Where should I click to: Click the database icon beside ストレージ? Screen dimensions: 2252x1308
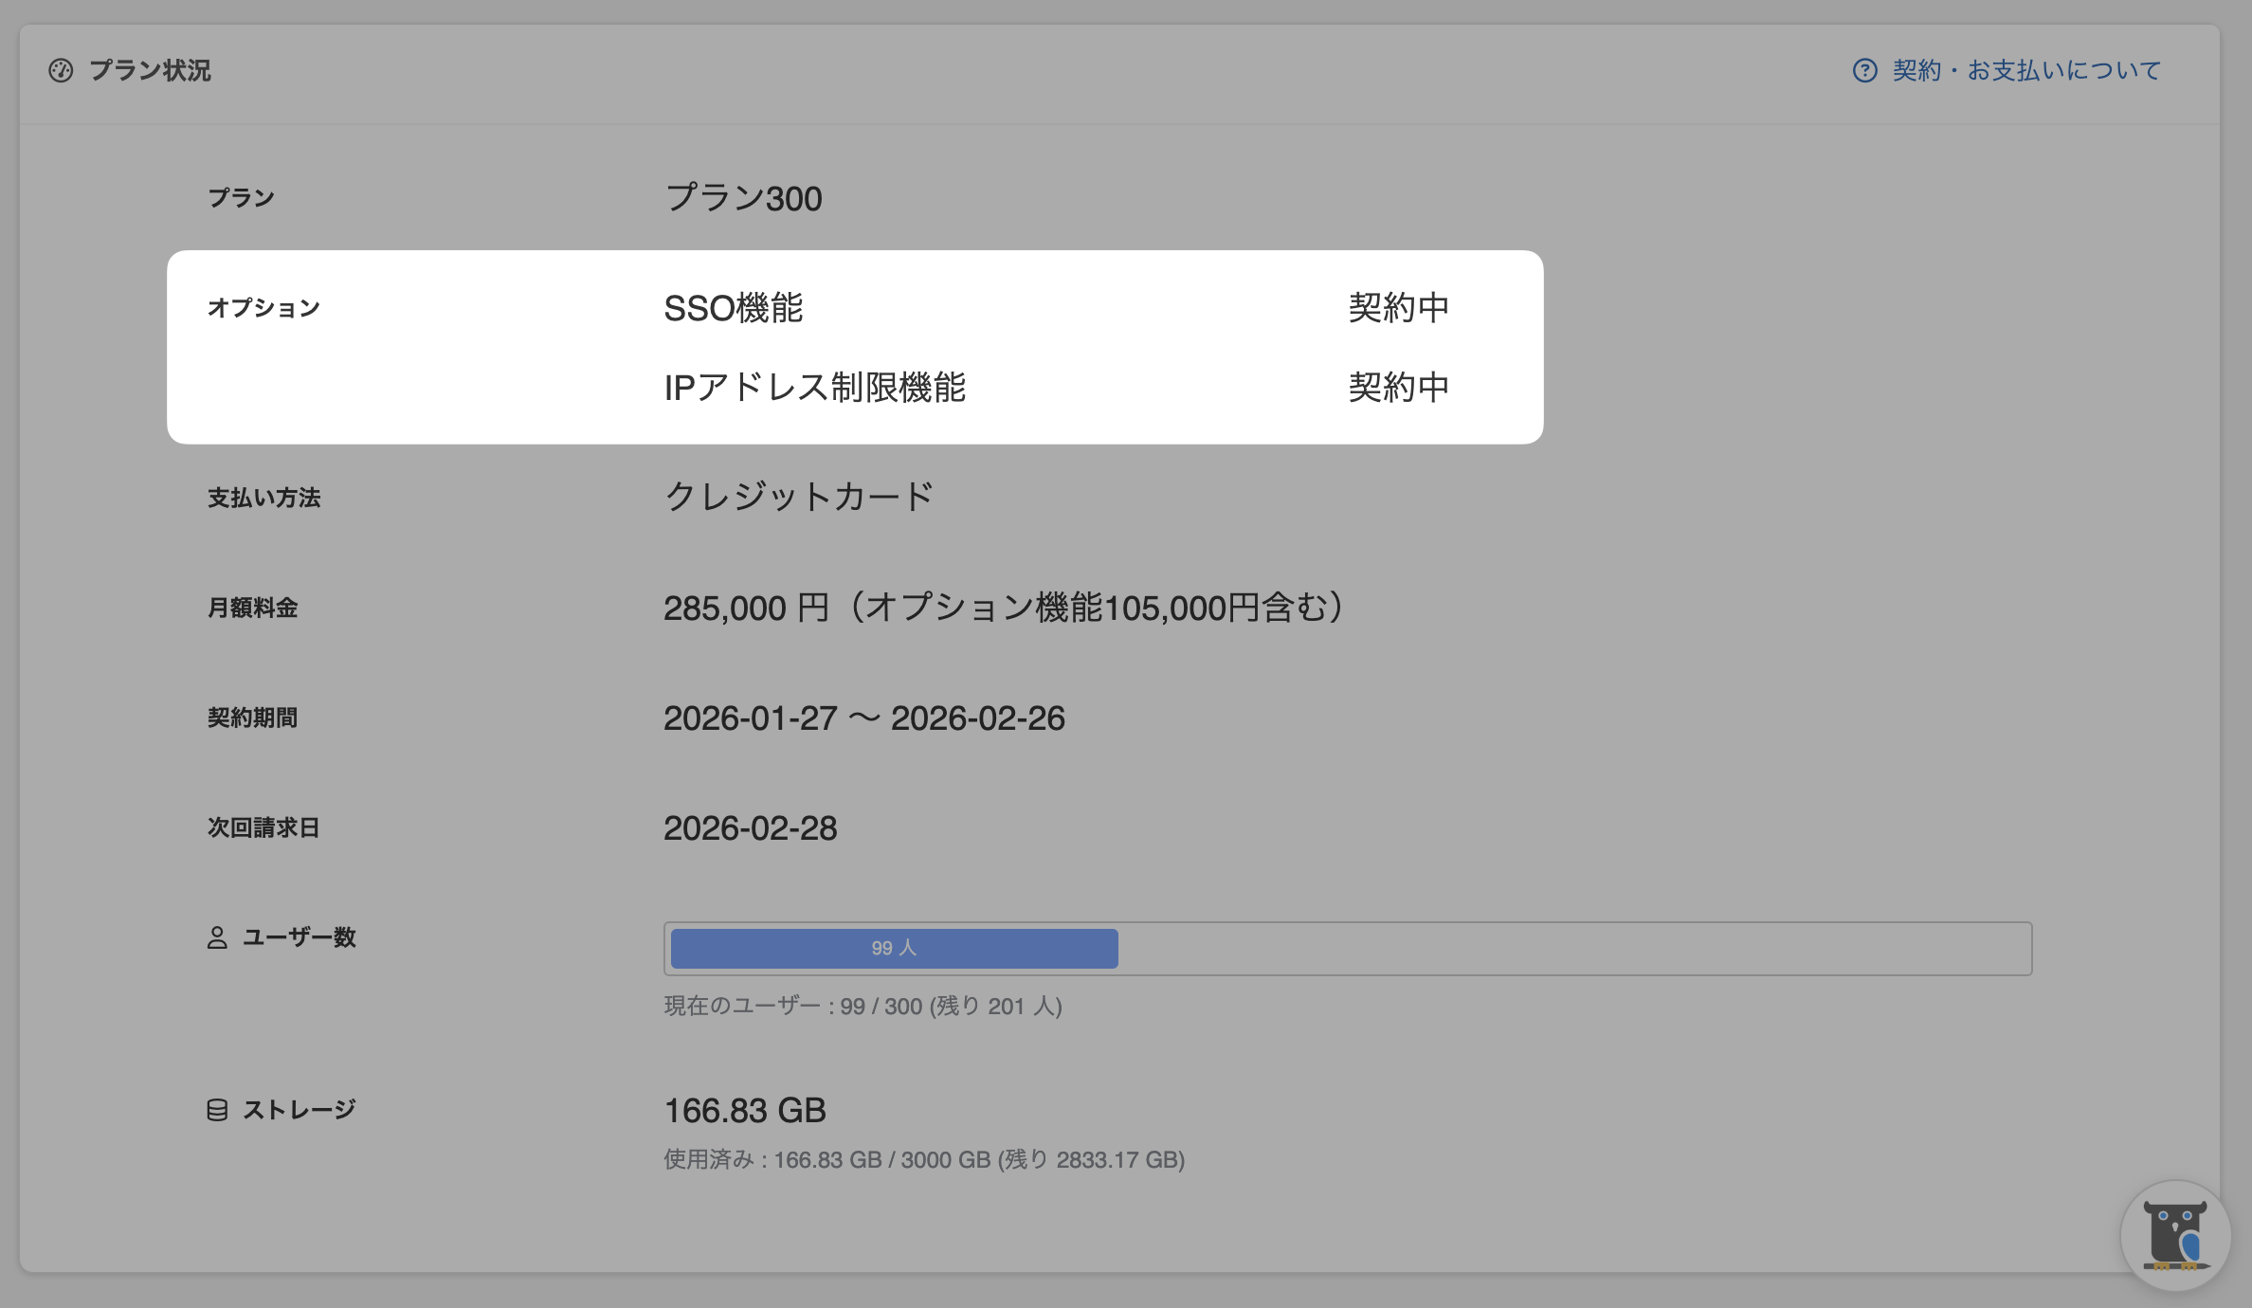coord(217,1110)
